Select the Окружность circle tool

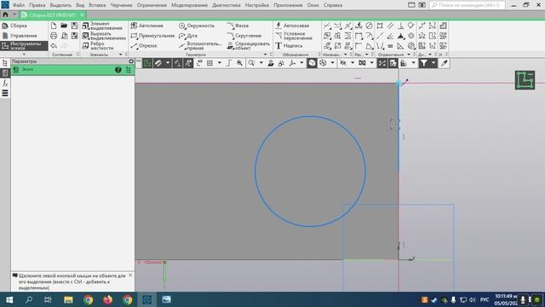click(x=197, y=26)
